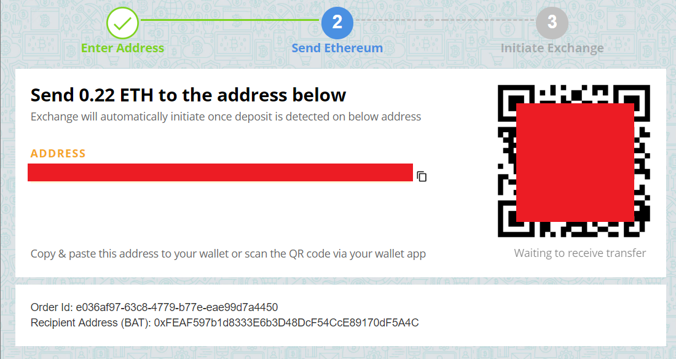Click the Copy & paste instruction text
Viewport: 676px width, 359px height.
[x=228, y=254]
